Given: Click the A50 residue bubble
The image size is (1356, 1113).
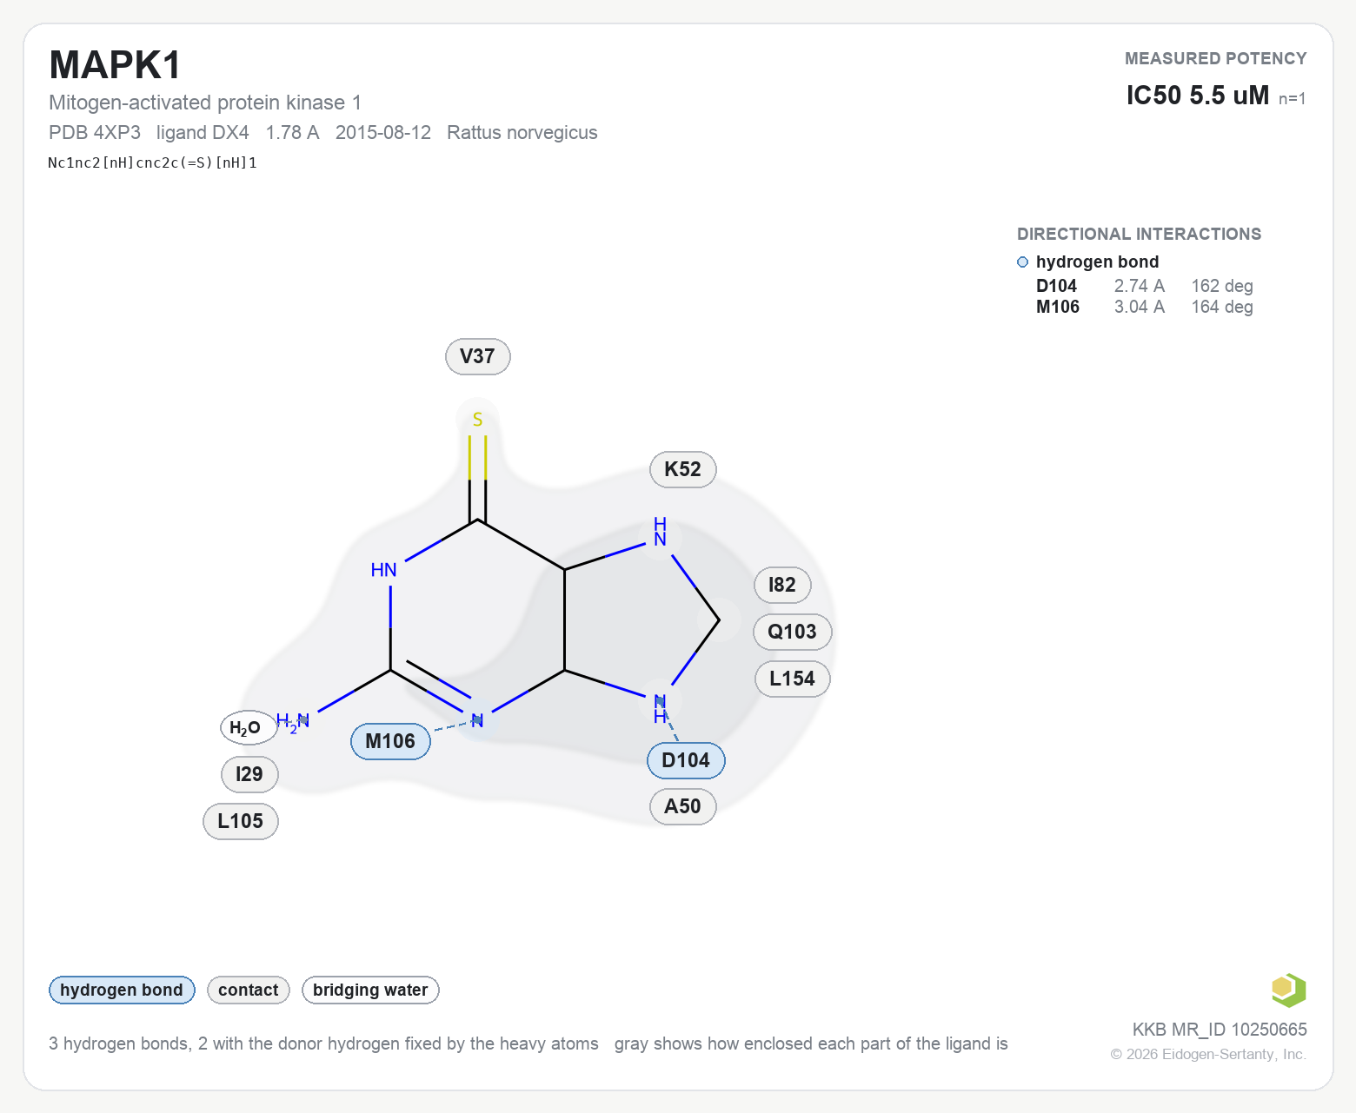Looking at the screenshot, I should (x=682, y=806).
